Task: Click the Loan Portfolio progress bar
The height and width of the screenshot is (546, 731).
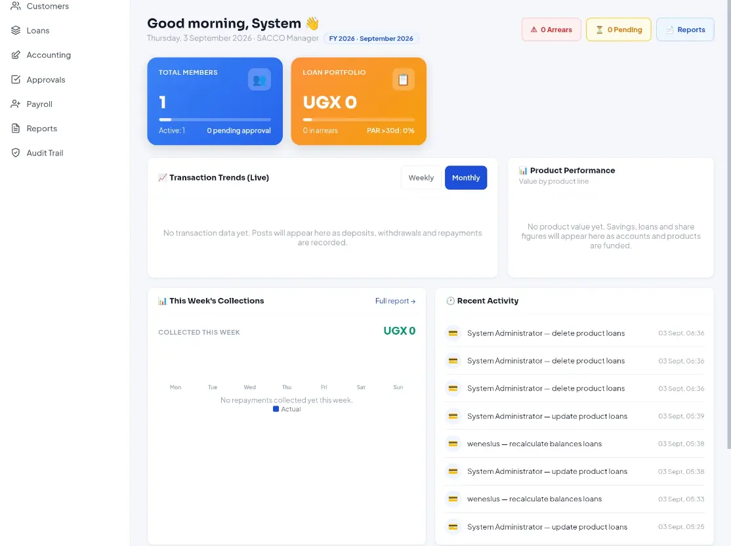Action: pos(358,120)
